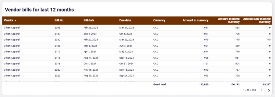Select due date Oct 31, 2024
The image size is (275, 97).
click(x=126, y=64)
